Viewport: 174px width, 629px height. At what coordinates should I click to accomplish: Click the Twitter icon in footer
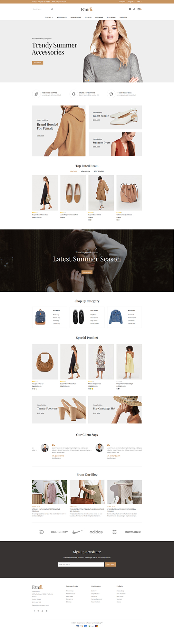coord(38,611)
